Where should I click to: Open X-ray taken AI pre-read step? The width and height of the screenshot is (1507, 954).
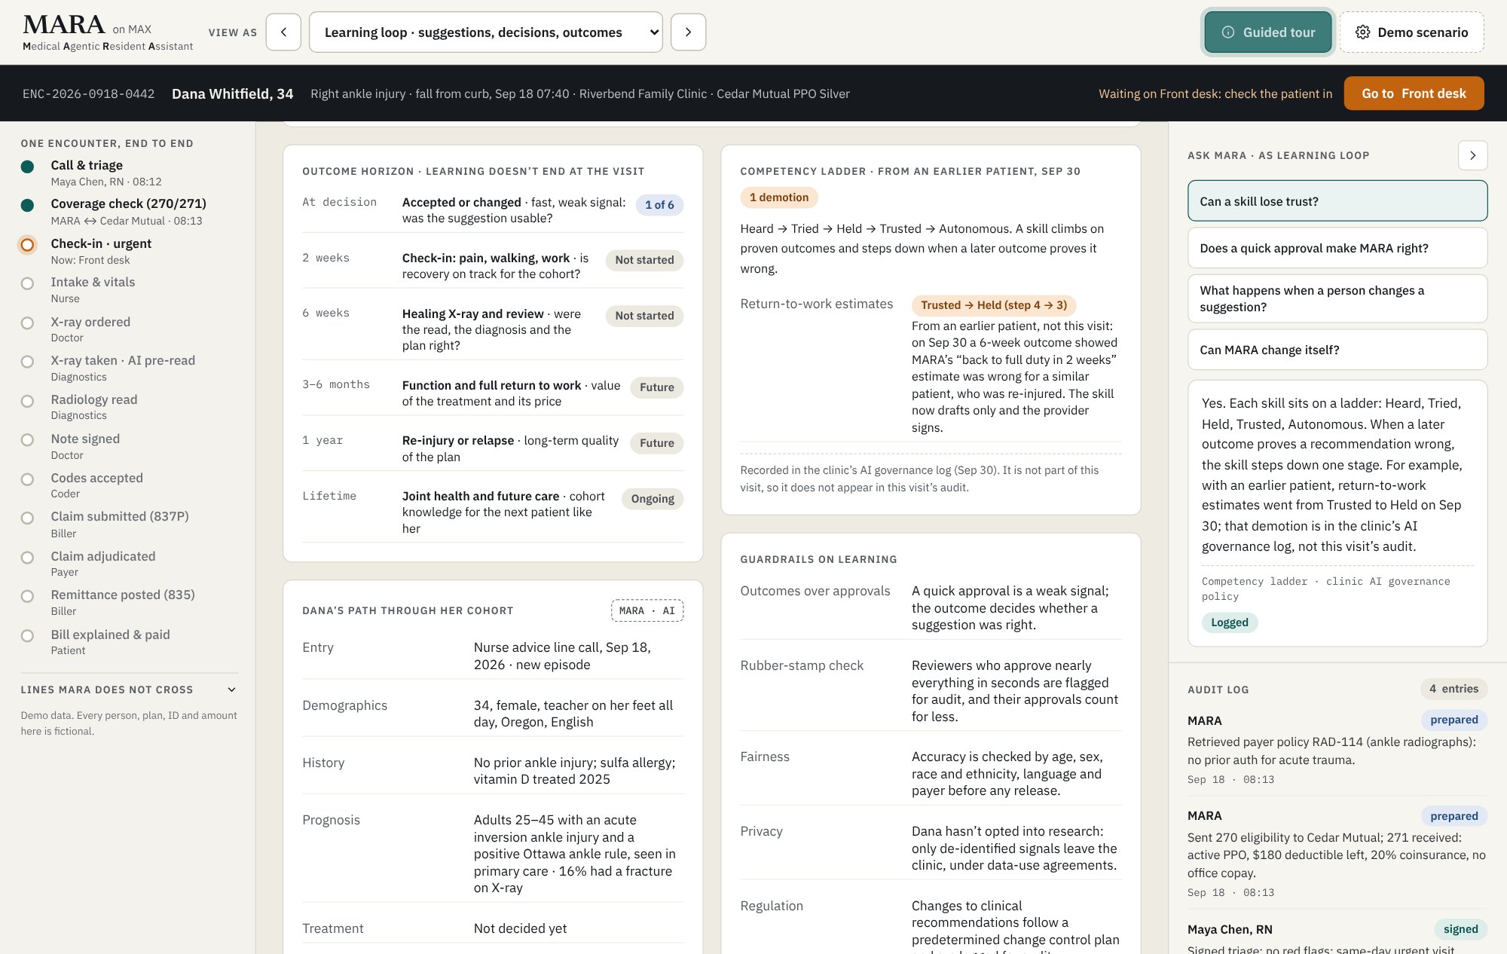click(129, 368)
